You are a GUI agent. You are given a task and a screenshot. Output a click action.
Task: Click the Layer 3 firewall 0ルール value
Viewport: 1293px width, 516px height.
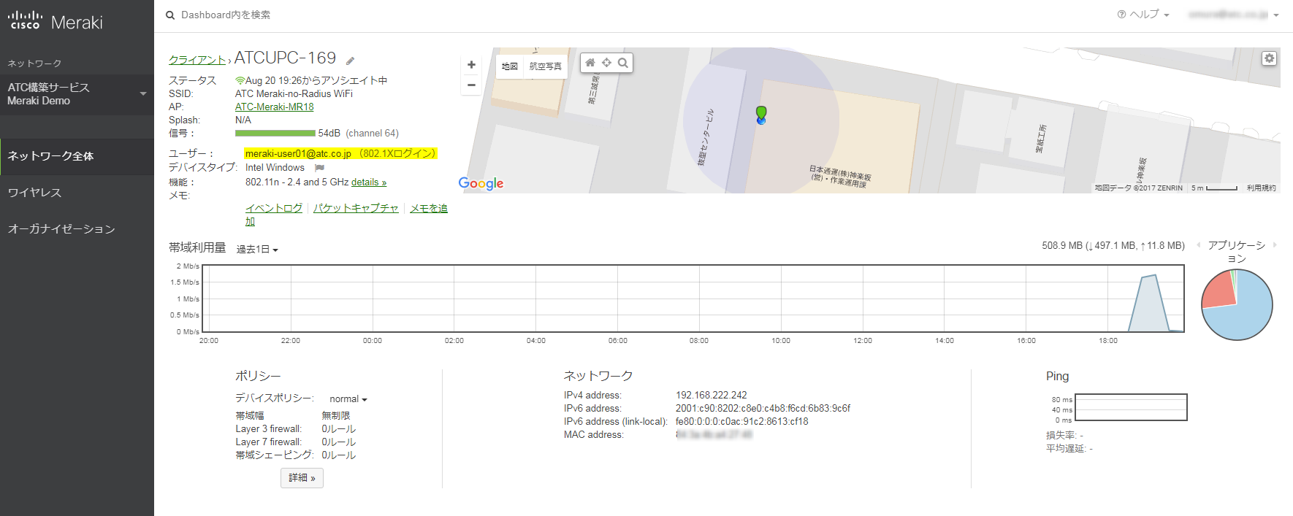339,429
